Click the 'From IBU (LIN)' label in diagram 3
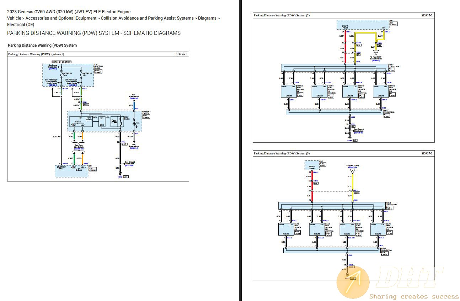 (352, 165)
